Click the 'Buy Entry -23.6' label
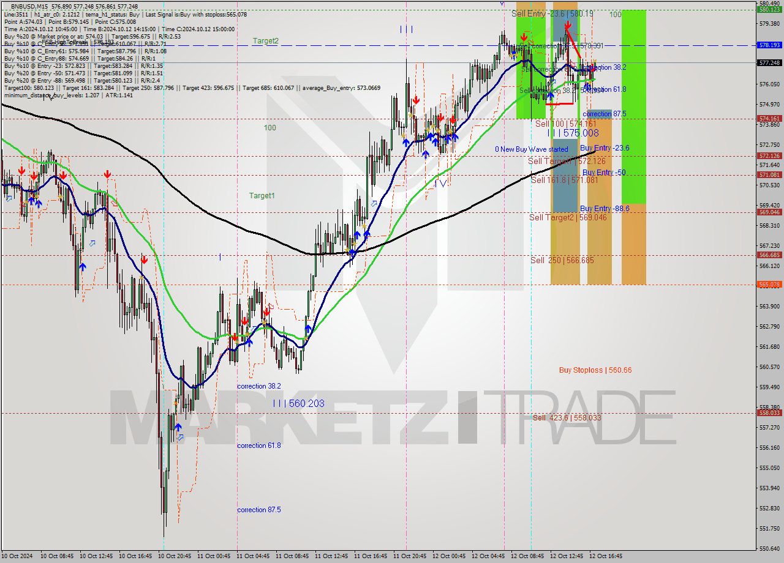The height and width of the screenshot is (563, 784). pyautogui.click(x=605, y=148)
